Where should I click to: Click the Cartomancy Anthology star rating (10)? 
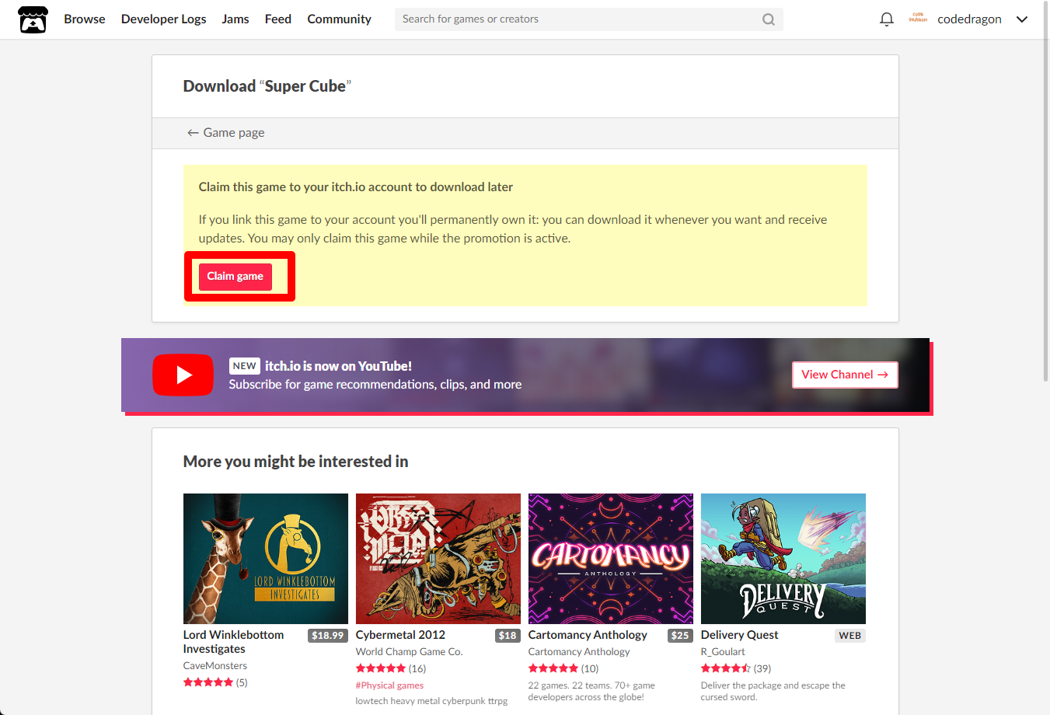click(x=563, y=668)
